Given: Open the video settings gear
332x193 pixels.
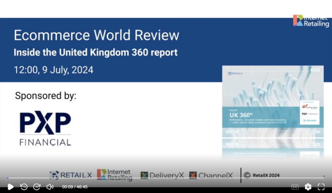Looking at the screenshot, I should coord(308,187).
